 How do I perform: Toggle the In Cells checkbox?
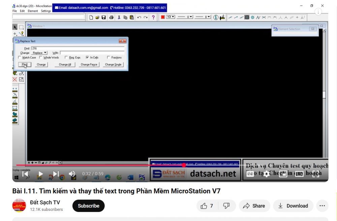[x=87, y=58]
